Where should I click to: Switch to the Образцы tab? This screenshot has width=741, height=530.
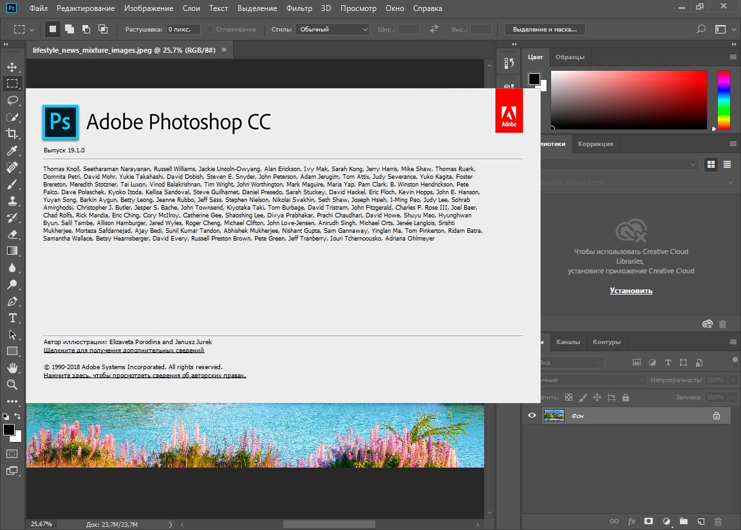[570, 57]
